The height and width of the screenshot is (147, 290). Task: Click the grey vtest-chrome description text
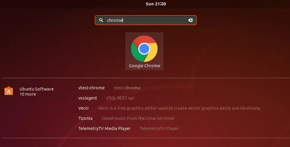(127, 88)
